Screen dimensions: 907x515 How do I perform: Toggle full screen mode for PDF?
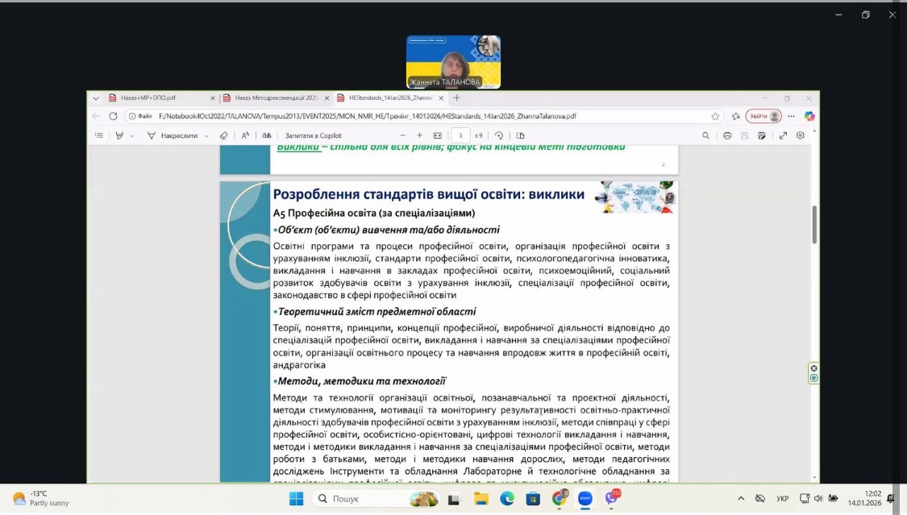coord(783,135)
